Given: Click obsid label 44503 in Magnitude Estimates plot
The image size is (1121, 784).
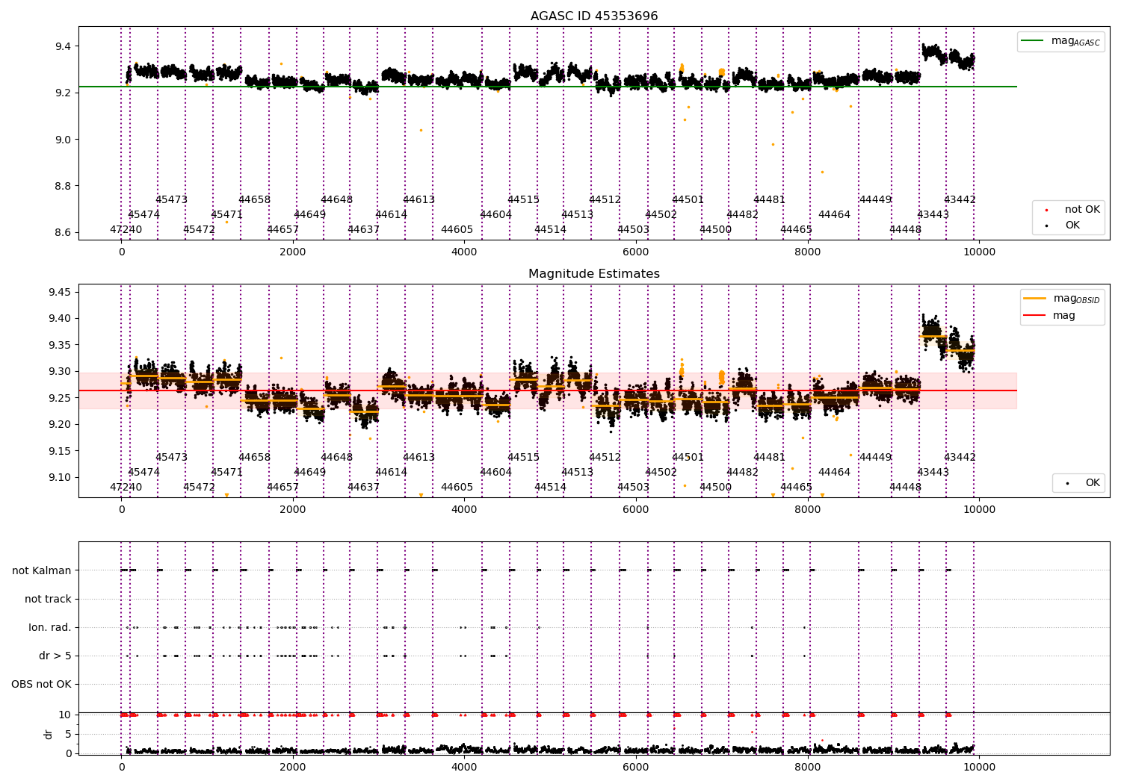Looking at the screenshot, I should point(633,487).
